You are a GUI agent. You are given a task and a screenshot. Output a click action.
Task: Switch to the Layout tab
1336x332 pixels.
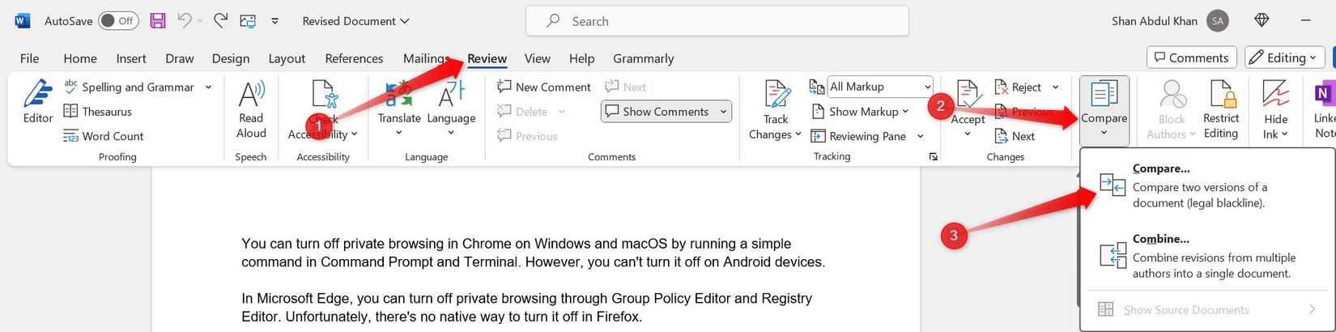287,58
